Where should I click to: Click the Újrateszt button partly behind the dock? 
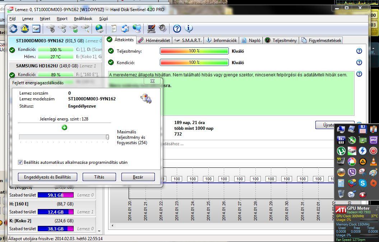pyautogui.click(x=325, y=125)
